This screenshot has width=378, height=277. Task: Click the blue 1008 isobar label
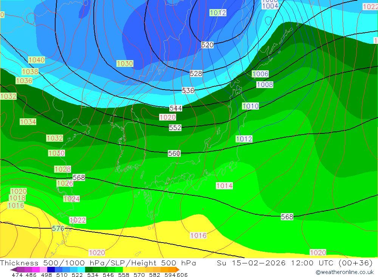(265, 84)
